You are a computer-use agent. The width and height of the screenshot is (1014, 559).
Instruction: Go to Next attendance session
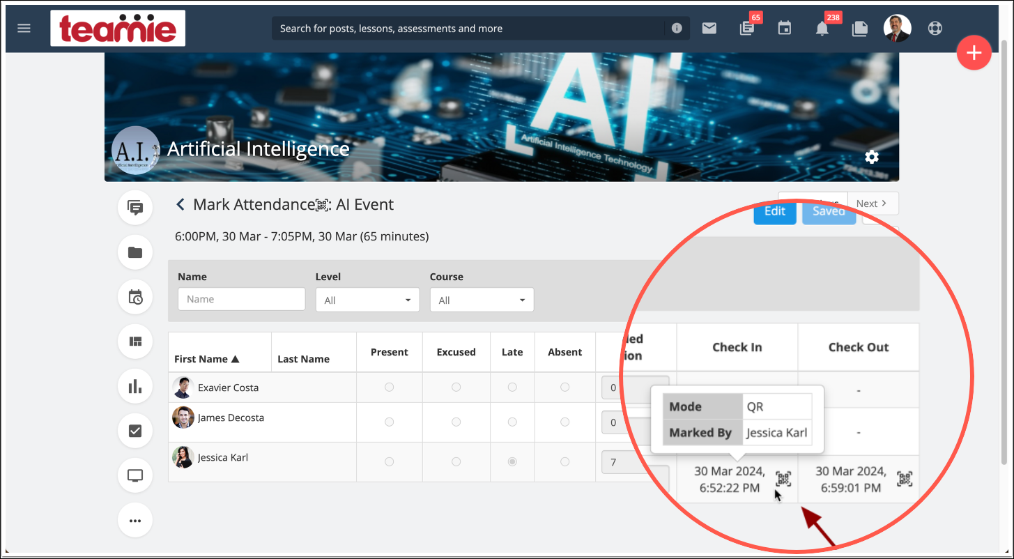(x=873, y=204)
